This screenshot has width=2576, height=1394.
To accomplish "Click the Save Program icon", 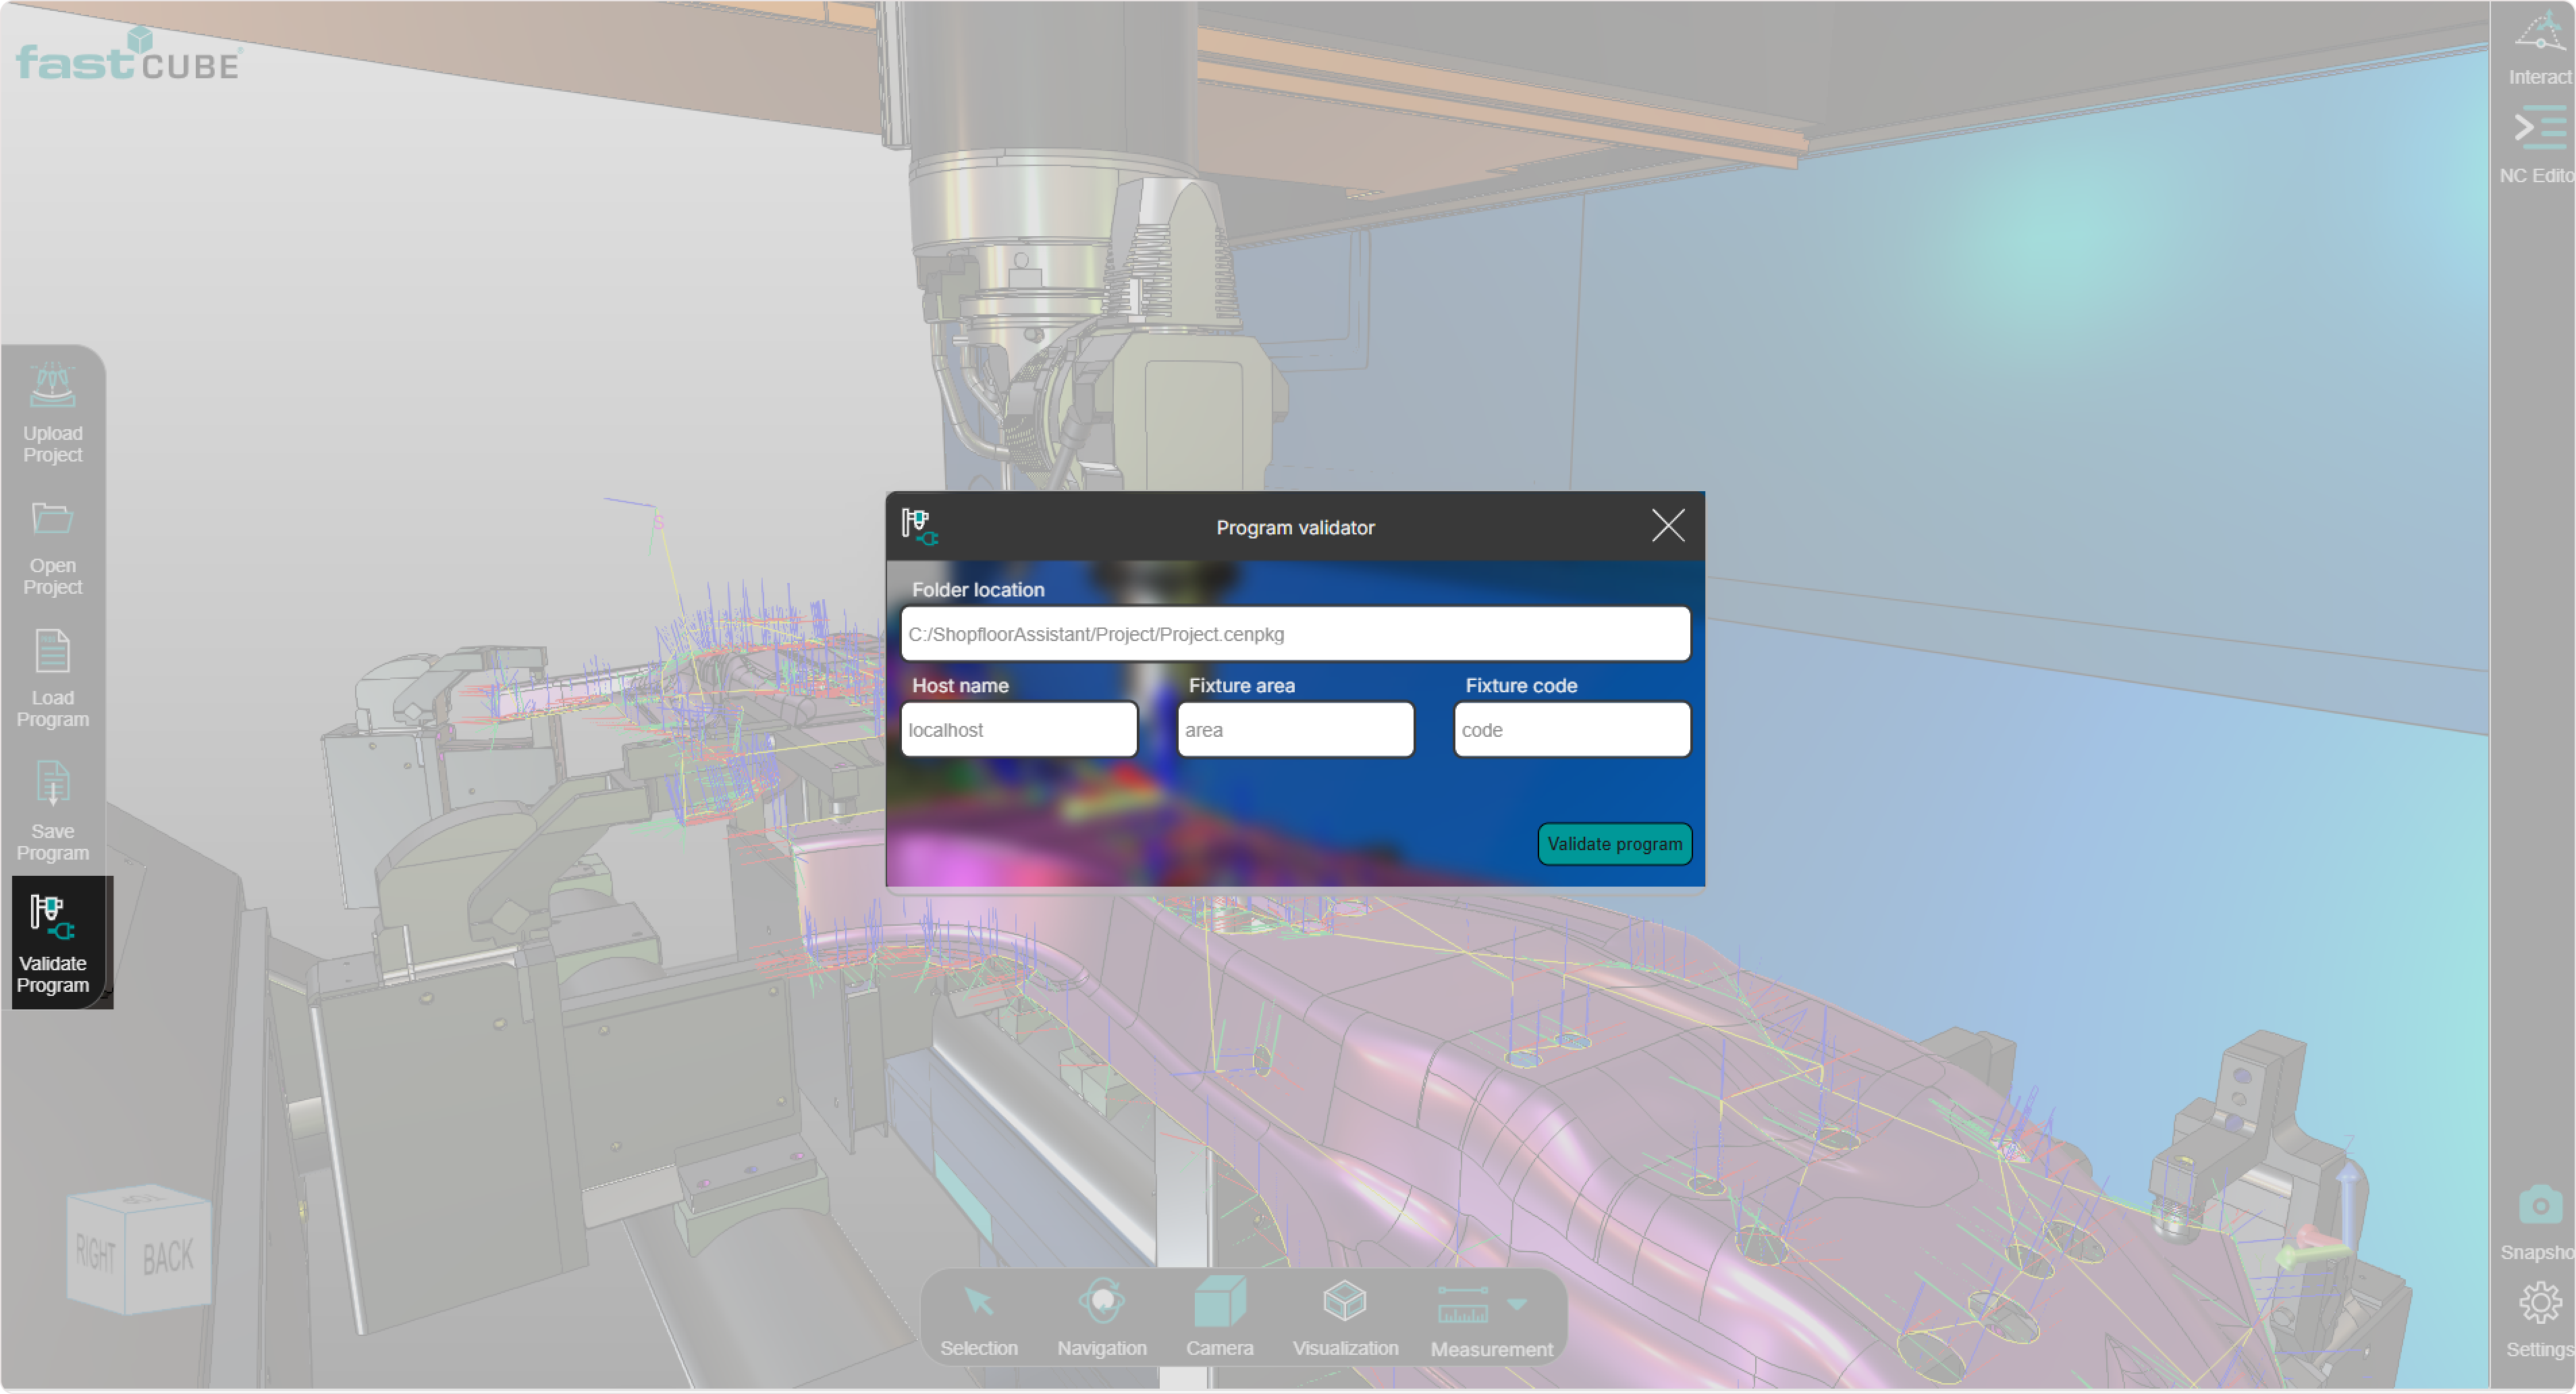I will tap(52, 785).
